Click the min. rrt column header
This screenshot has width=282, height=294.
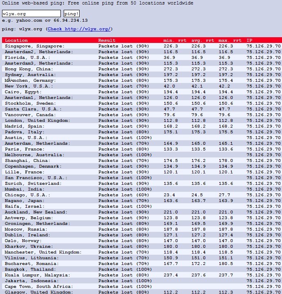(x=175, y=40)
